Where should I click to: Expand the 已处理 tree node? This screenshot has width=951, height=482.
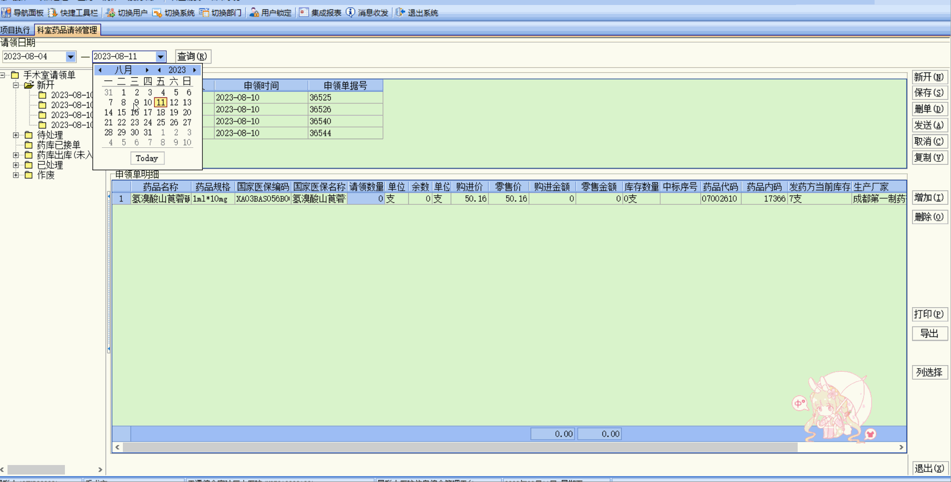16,165
